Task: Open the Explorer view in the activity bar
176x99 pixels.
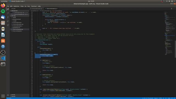Action: click(x=8, y=9)
